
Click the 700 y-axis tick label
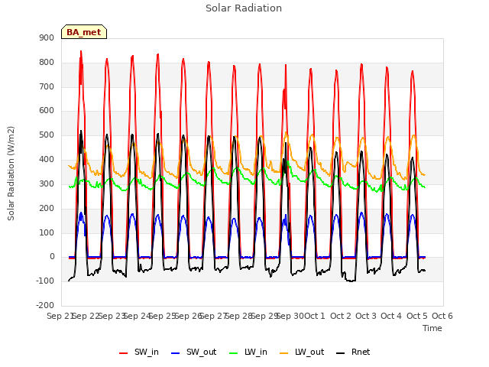pyautogui.click(x=47, y=86)
